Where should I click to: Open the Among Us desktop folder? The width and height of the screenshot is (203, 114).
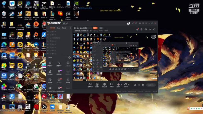(44, 15)
